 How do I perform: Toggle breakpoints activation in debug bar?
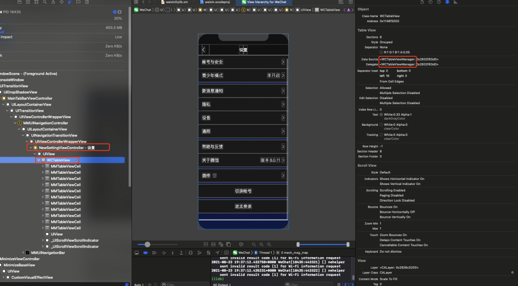146,252
